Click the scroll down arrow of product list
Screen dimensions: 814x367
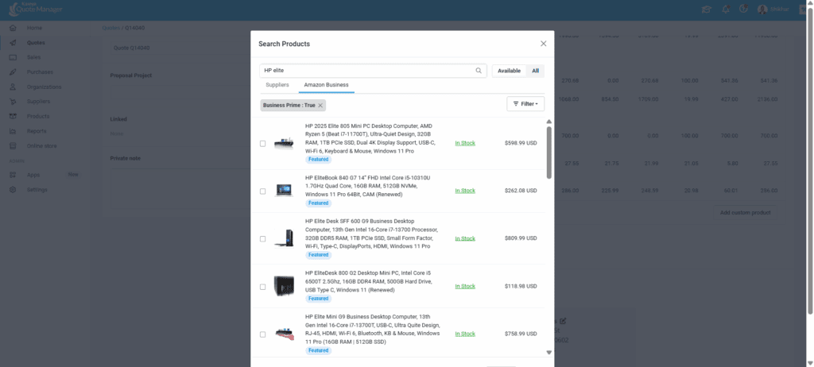(x=548, y=351)
